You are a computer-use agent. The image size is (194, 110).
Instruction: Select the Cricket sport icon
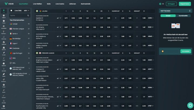tap(4, 53)
